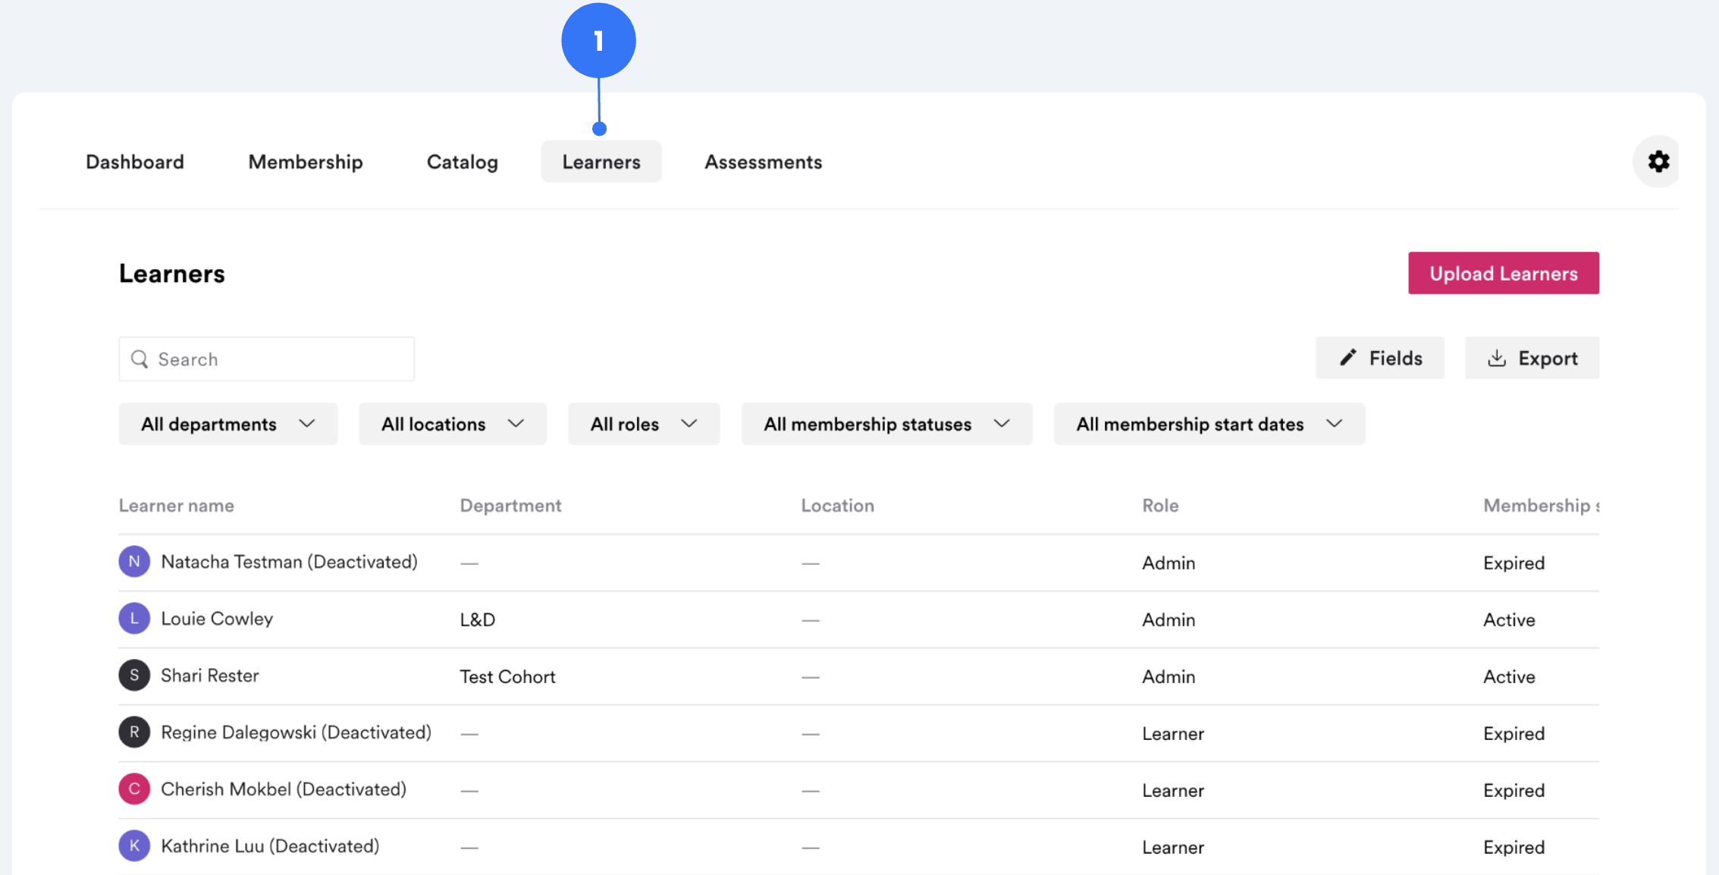Expand the All roles dropdown
Image resolution: width=1719 pixels, height=875 pixels.
tap(644, 424)
